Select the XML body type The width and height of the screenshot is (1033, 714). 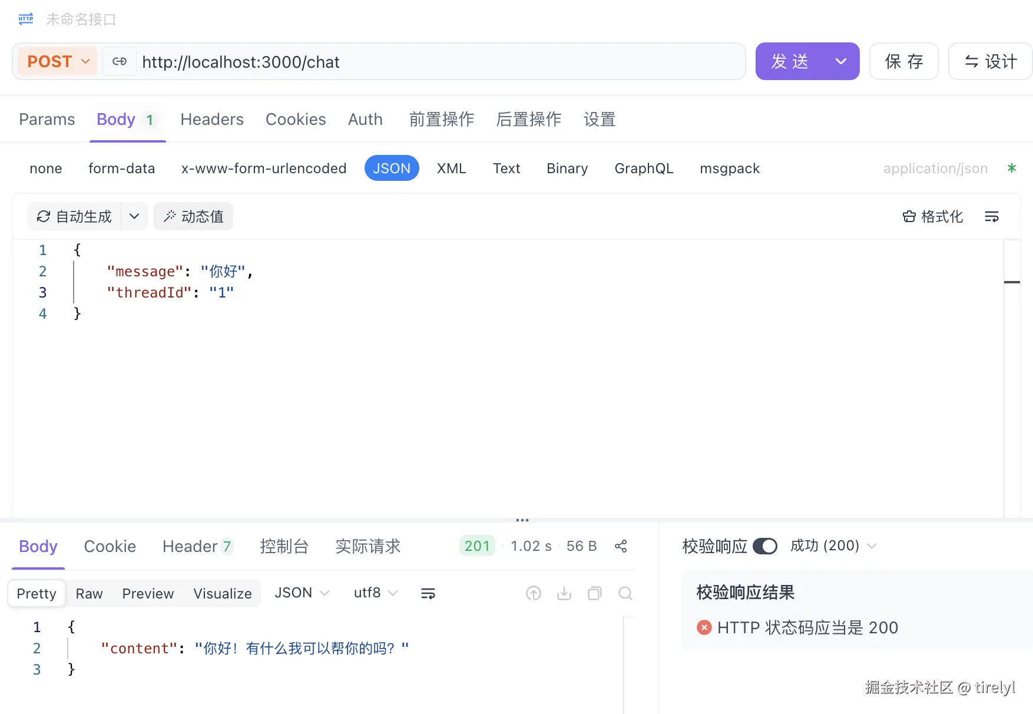point(452,168)
